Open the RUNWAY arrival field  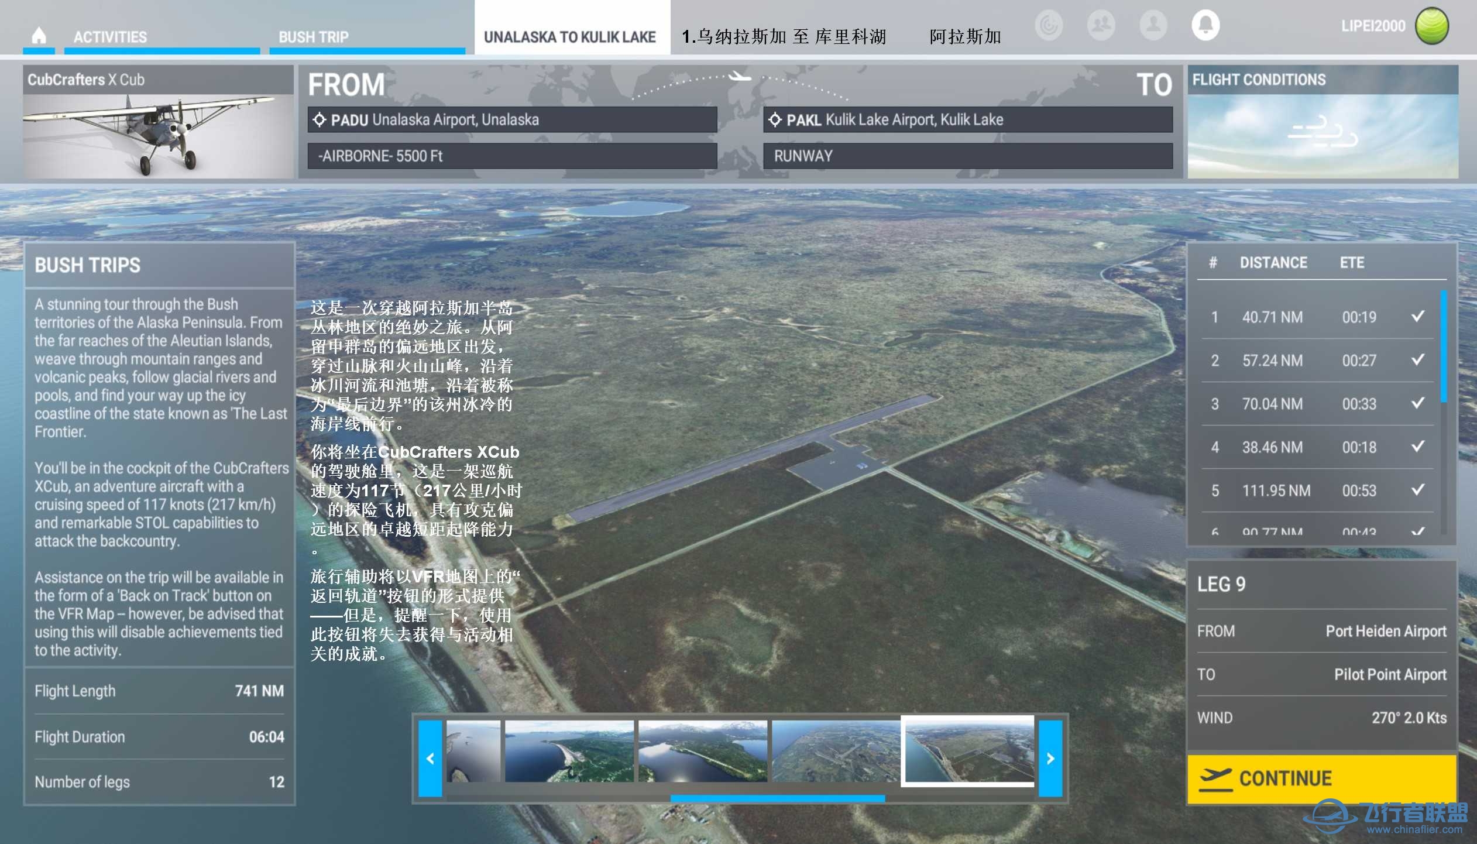coord(968,156)
